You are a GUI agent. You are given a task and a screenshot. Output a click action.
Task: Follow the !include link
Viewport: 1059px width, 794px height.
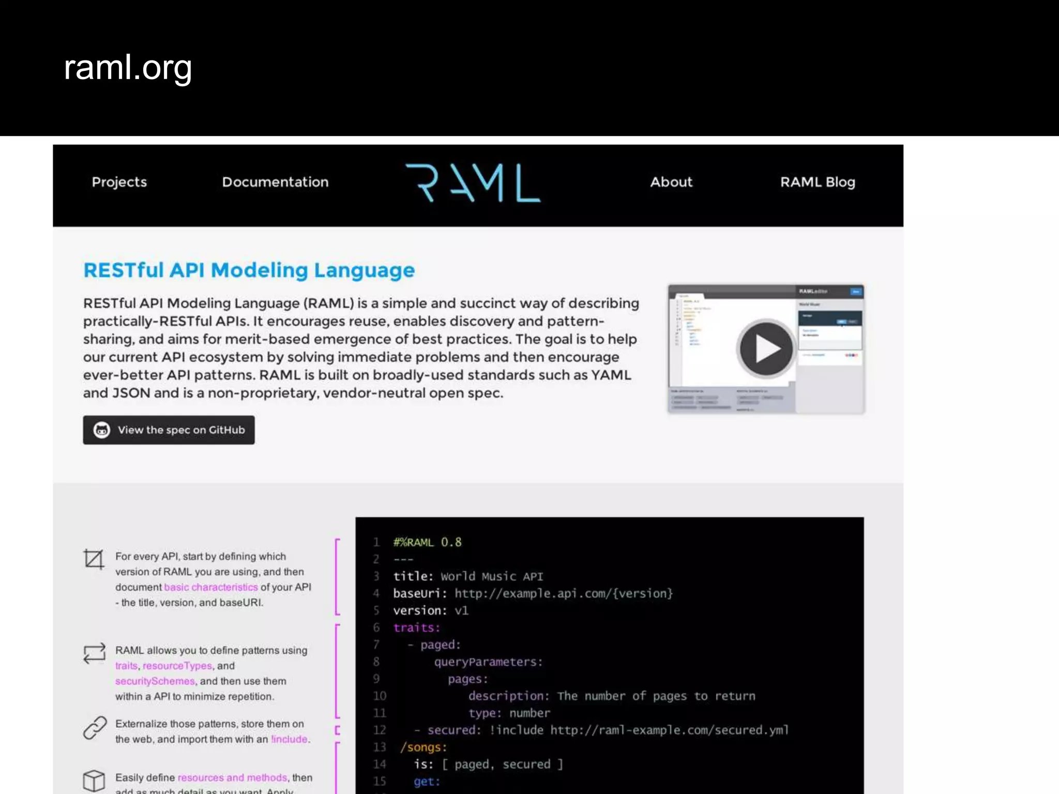coord(289,739)
